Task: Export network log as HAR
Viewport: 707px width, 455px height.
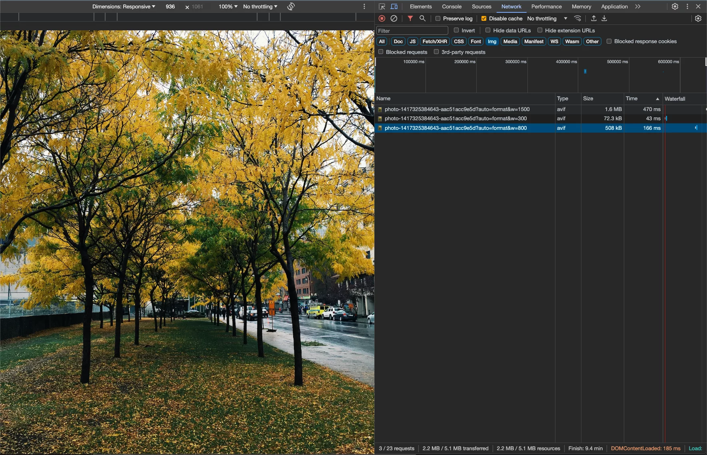Action: 605,18
